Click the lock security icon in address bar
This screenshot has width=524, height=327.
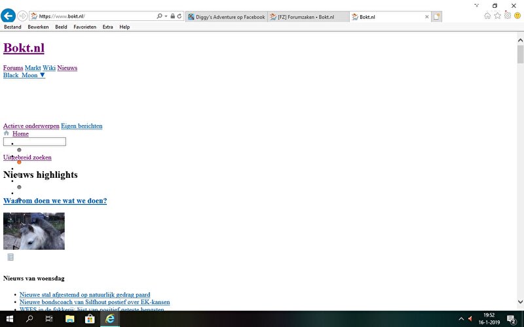tap(172, 16)
